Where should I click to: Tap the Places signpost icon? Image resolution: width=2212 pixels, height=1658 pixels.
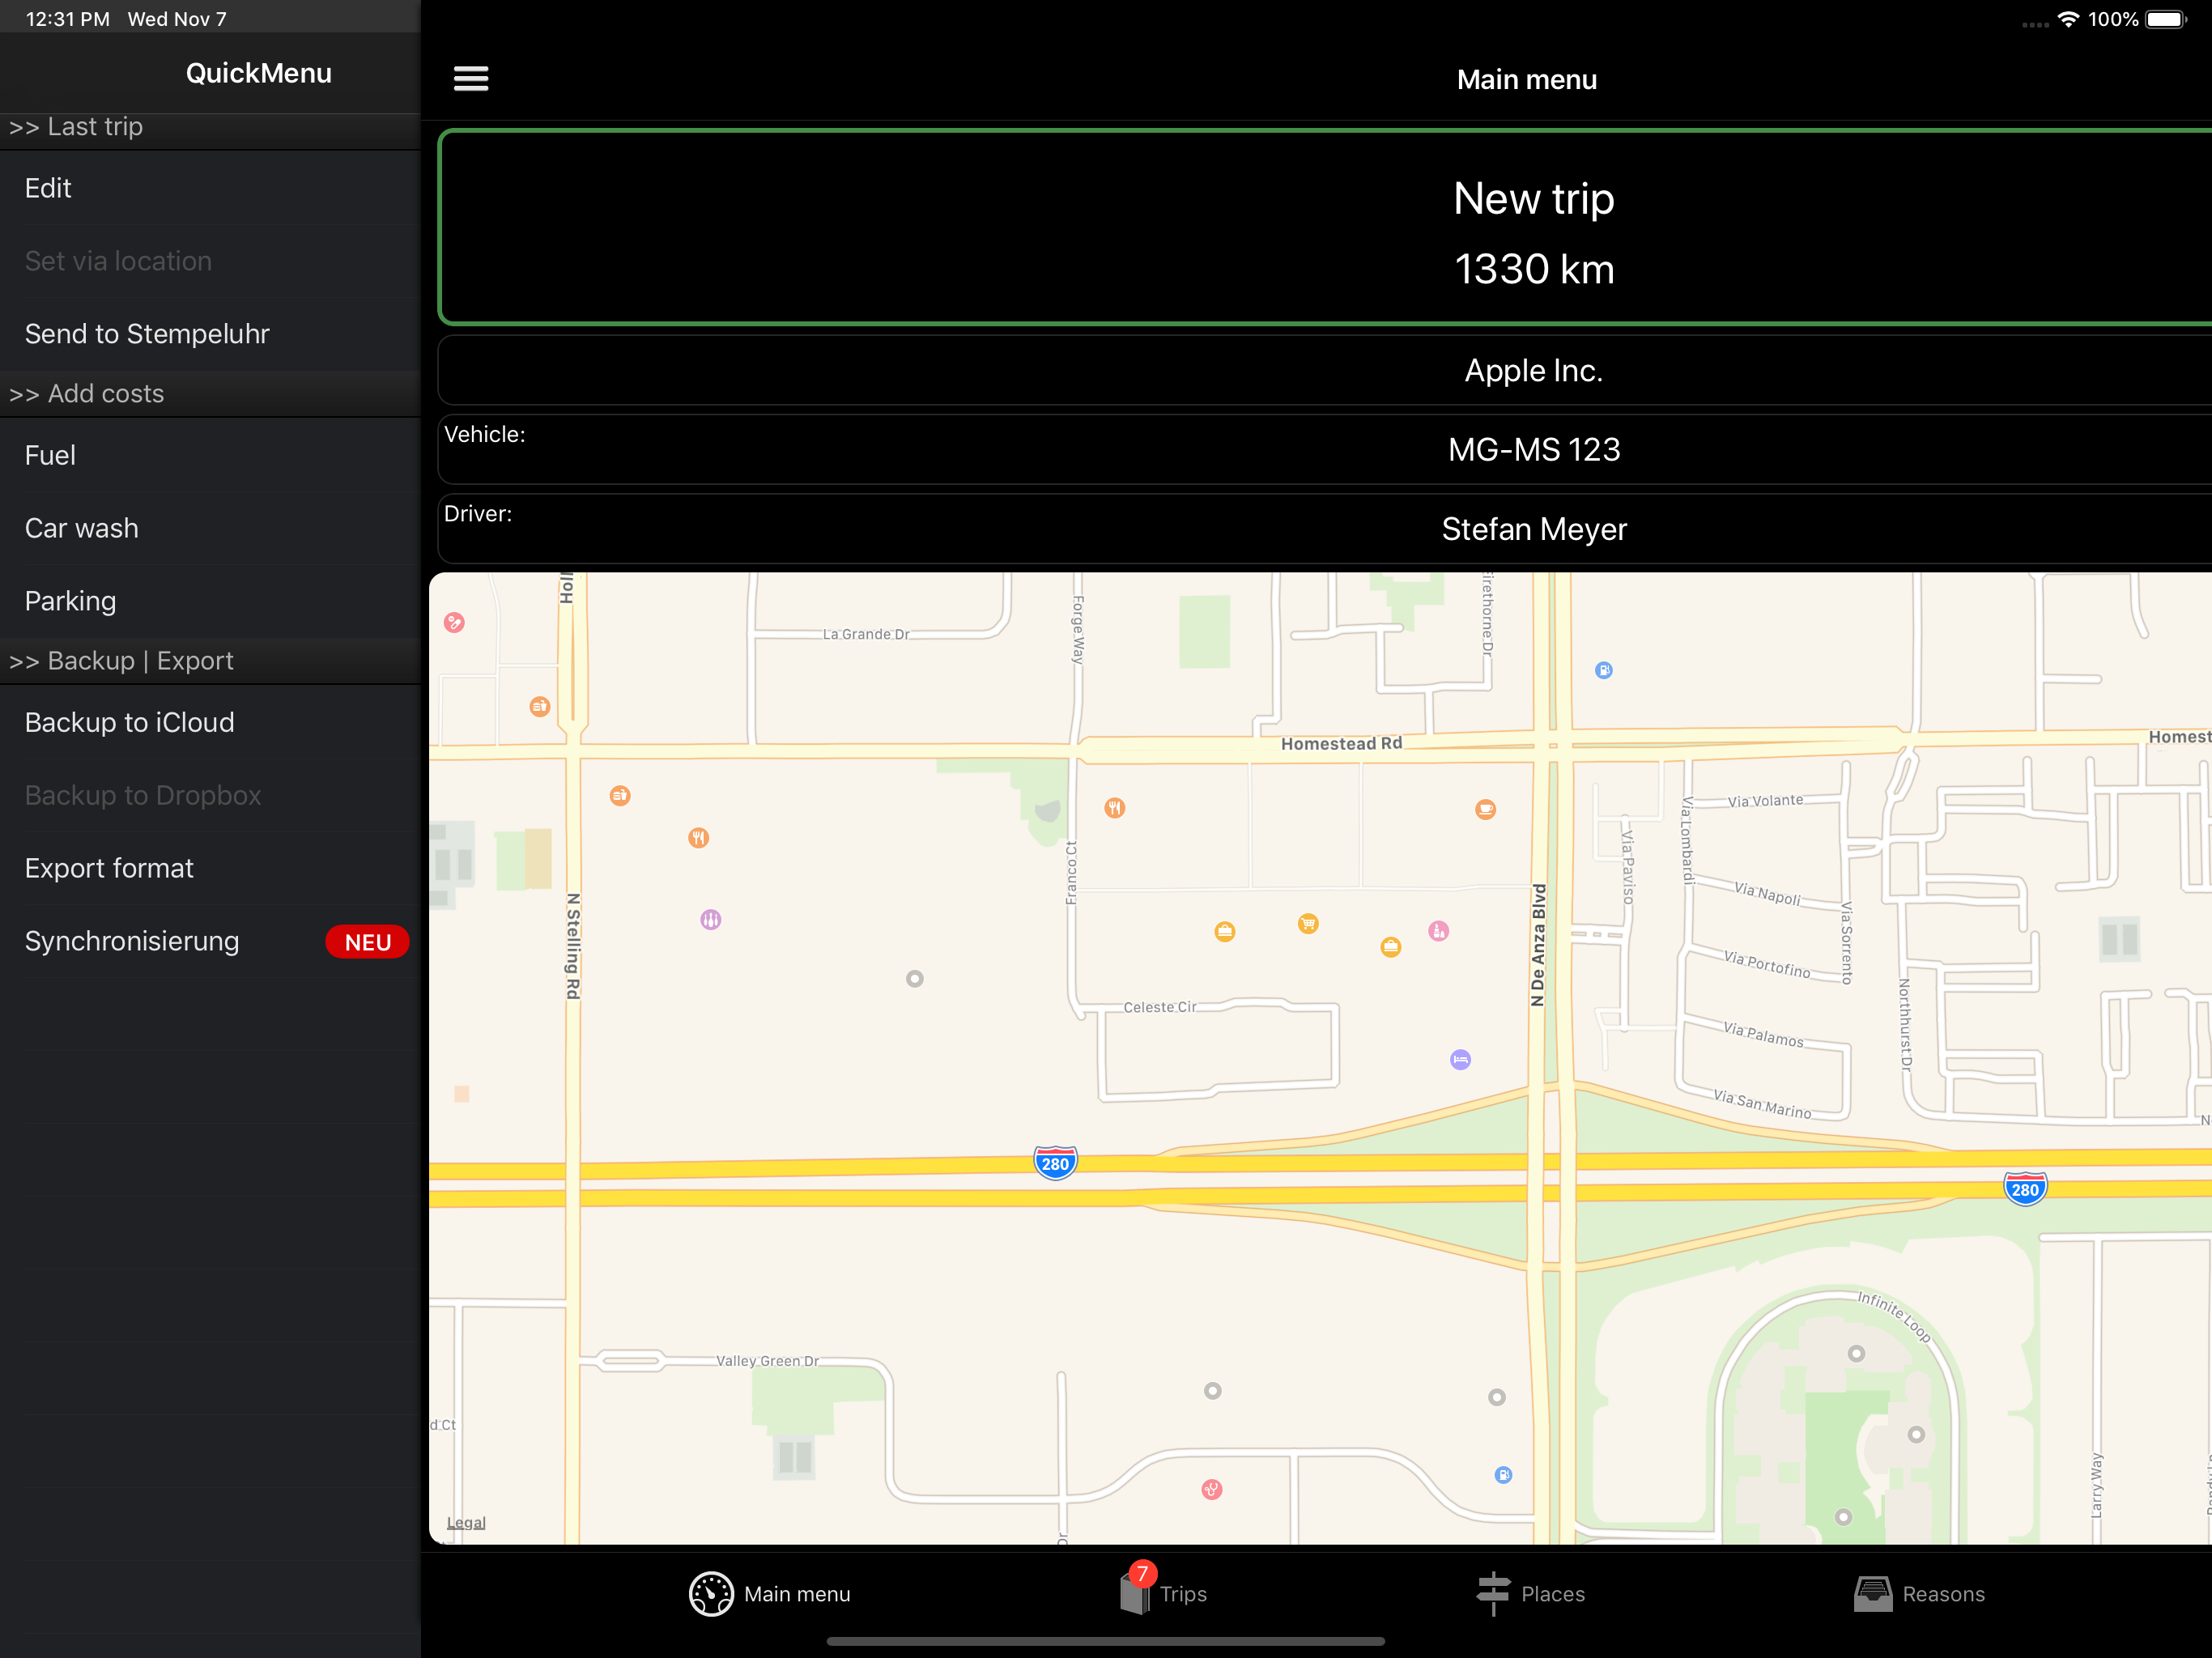point(1493,1594)
